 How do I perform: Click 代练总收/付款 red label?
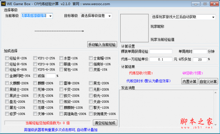pyautogui.click(x=141, y=73)
